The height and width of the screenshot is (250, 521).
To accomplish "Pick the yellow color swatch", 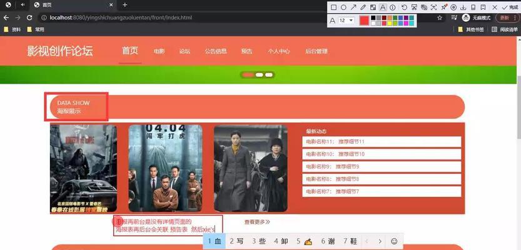I will [x=390, y=23].
